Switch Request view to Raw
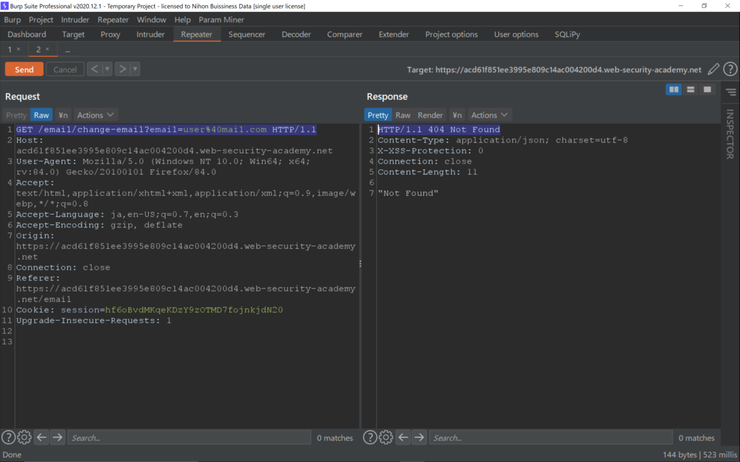This screenshot has height=462, width=740. pos(41,115)
